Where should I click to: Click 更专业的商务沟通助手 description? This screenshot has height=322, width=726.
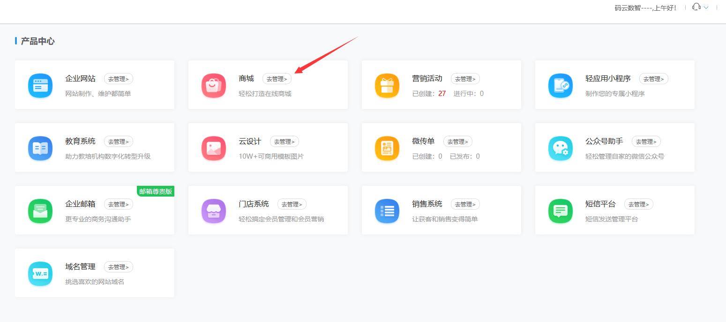(x=98, y=219)
